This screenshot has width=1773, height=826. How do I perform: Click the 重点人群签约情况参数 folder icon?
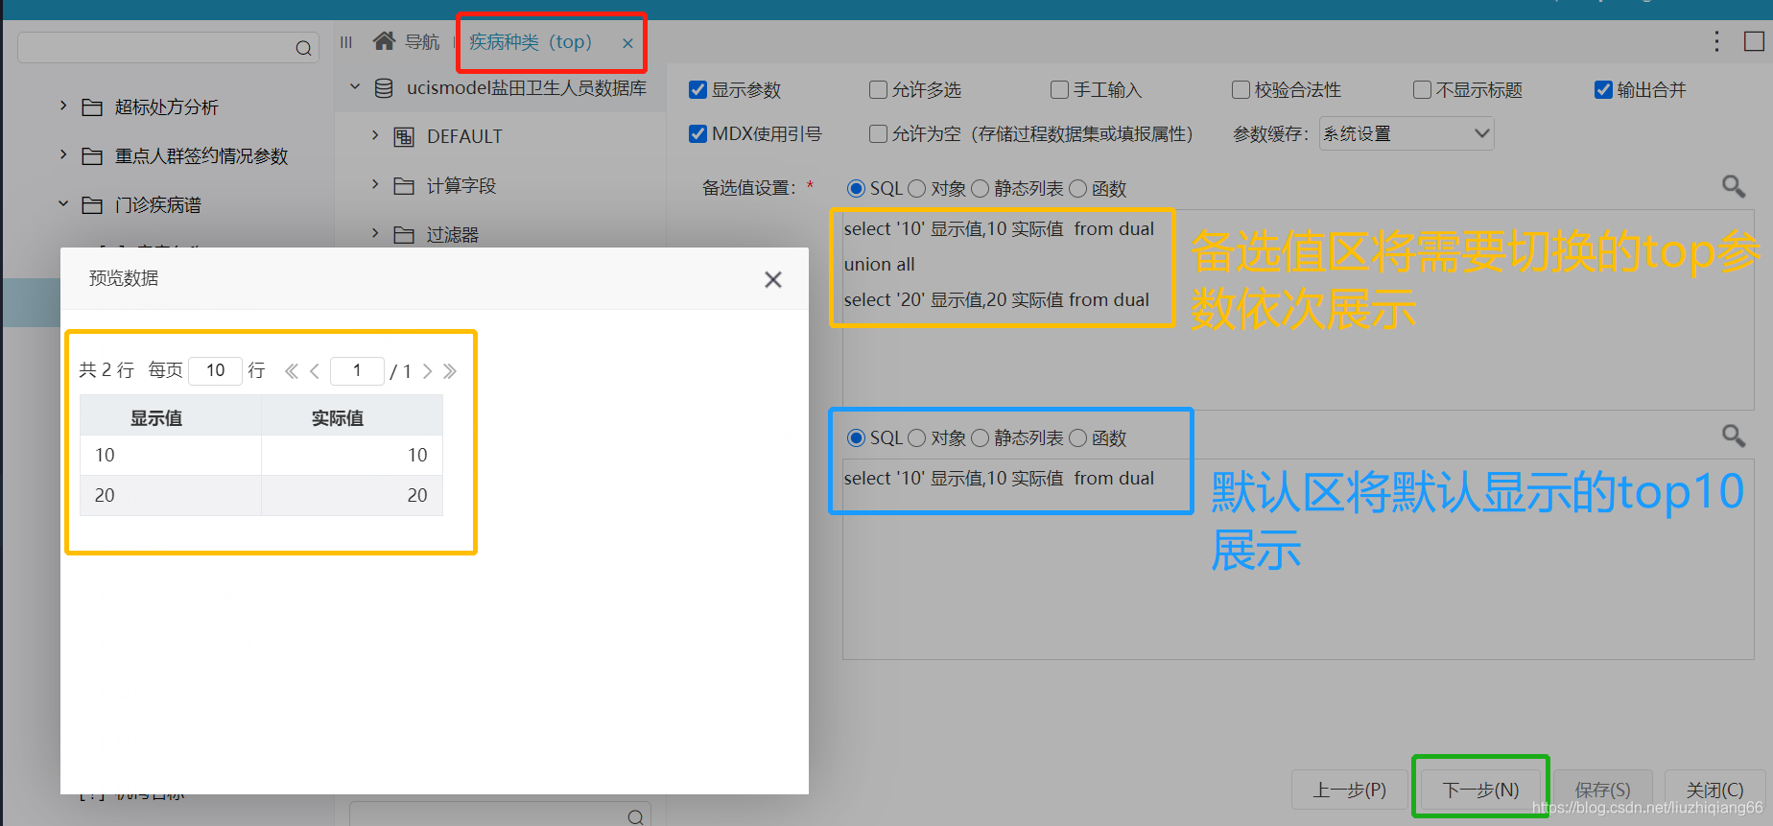tap(92, 156)
